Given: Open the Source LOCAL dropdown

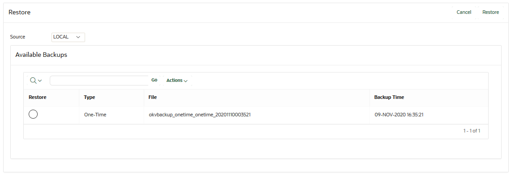Looking at the screenshot, I should click(68, 37).
